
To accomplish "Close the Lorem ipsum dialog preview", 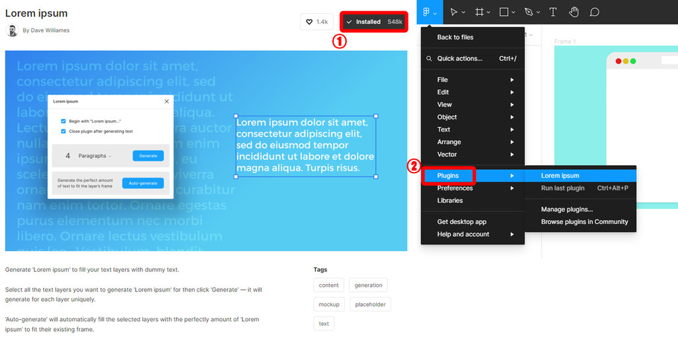I will pyautogui.click(x=166, y=101).
